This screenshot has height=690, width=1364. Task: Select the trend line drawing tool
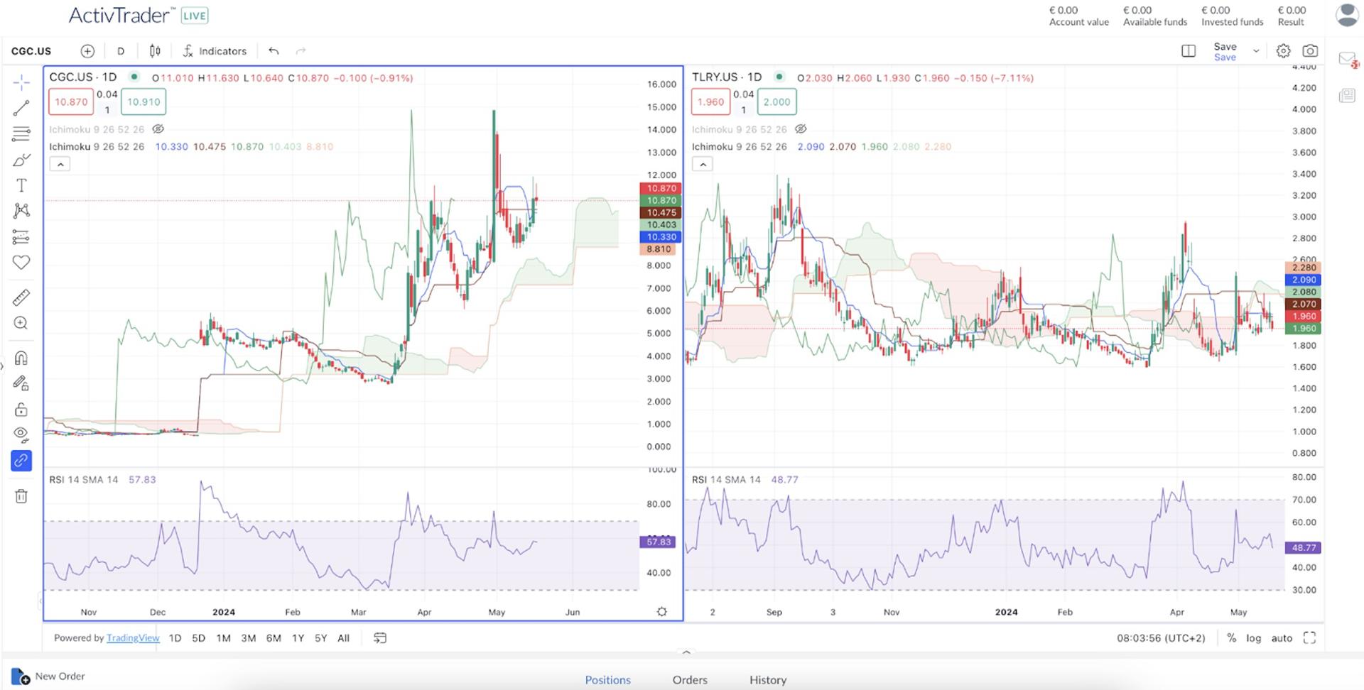21,107
